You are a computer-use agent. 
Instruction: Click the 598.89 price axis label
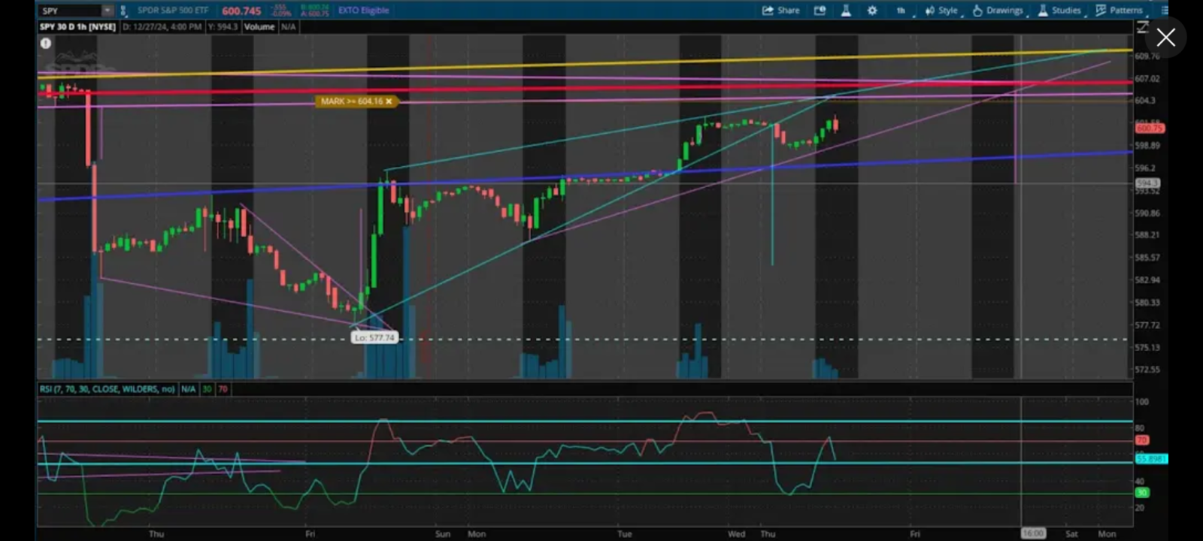tap(1147, 146)
